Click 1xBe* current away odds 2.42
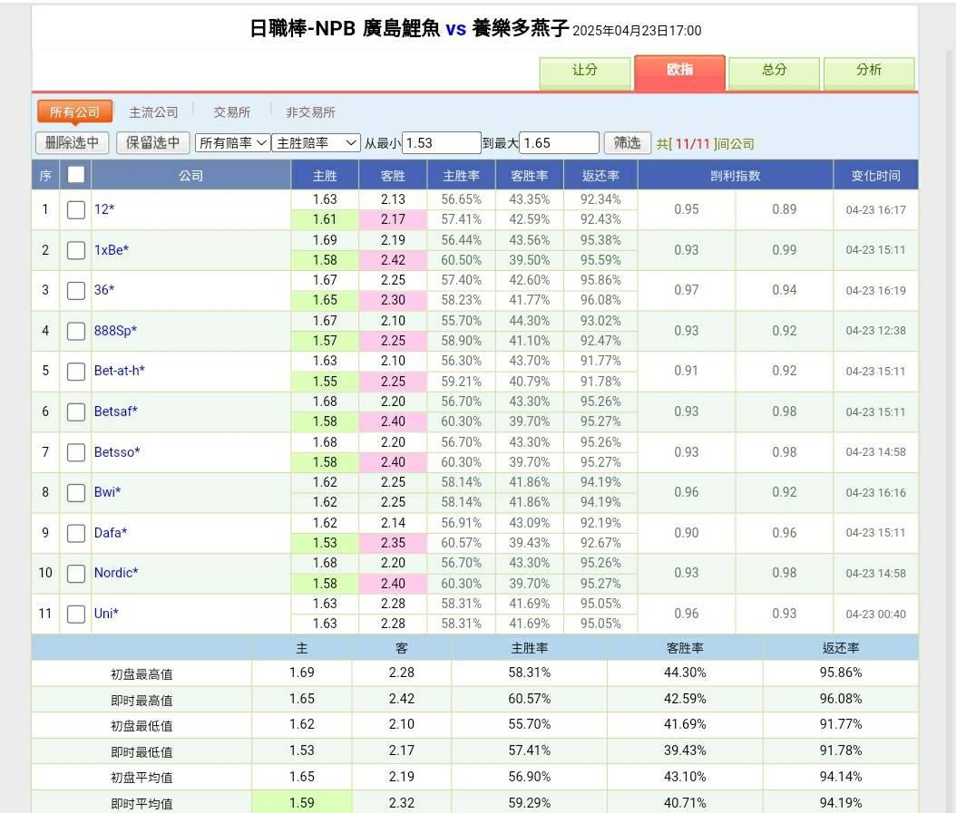 (x=394, y=260)
